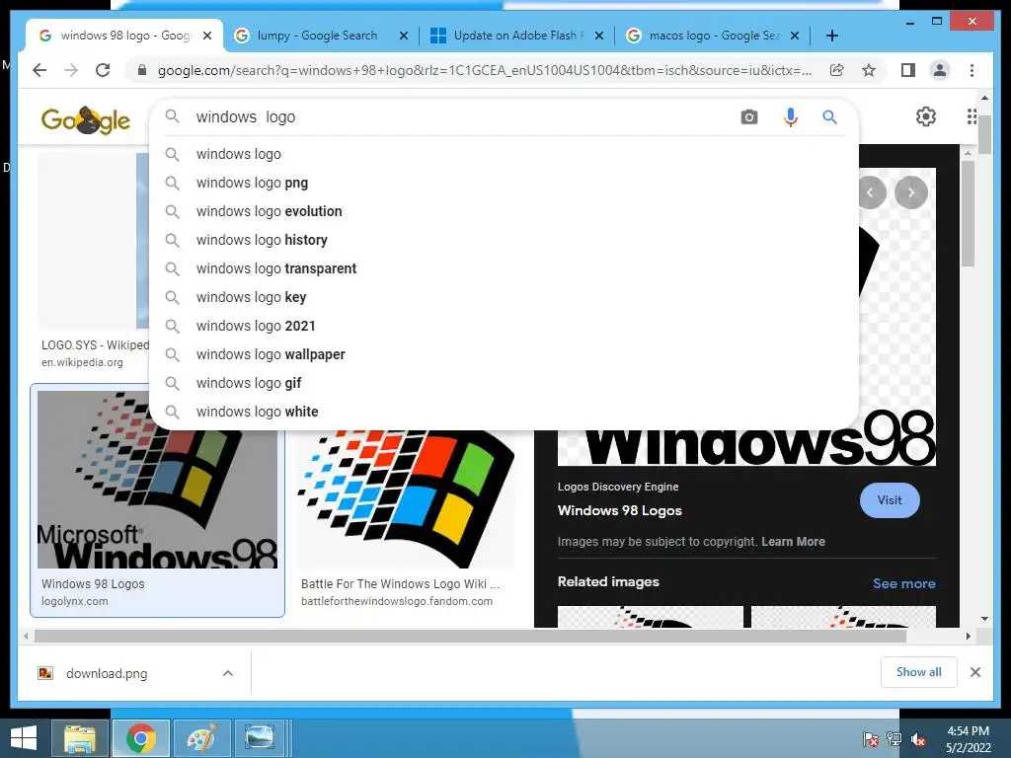Click the Google doodle logo
1011x758 pixels.
pos(86,119)
